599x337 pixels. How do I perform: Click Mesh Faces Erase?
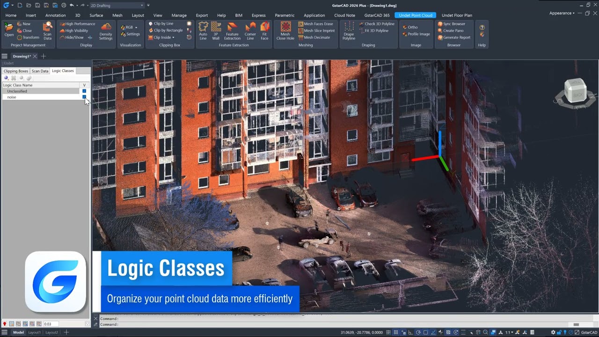tap(316, 24)
